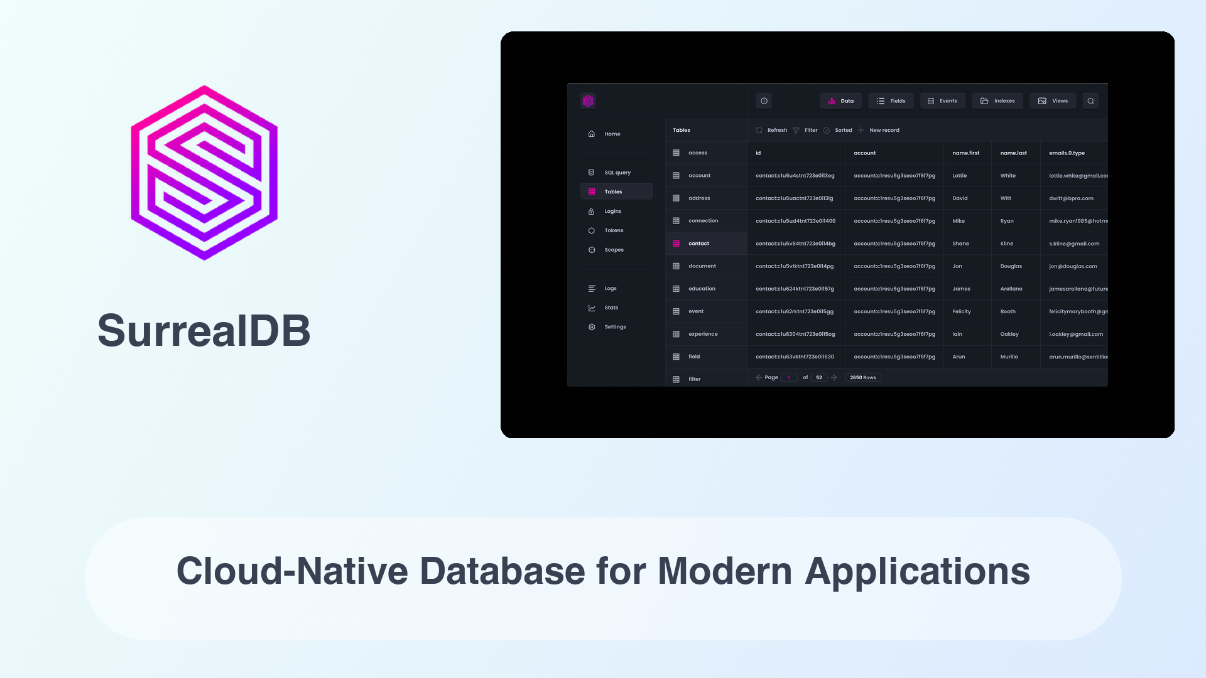The image size is (1206, 678).
Task: Click the SurrealDB logo icon in the app header
Action: [x=588, y=100]
